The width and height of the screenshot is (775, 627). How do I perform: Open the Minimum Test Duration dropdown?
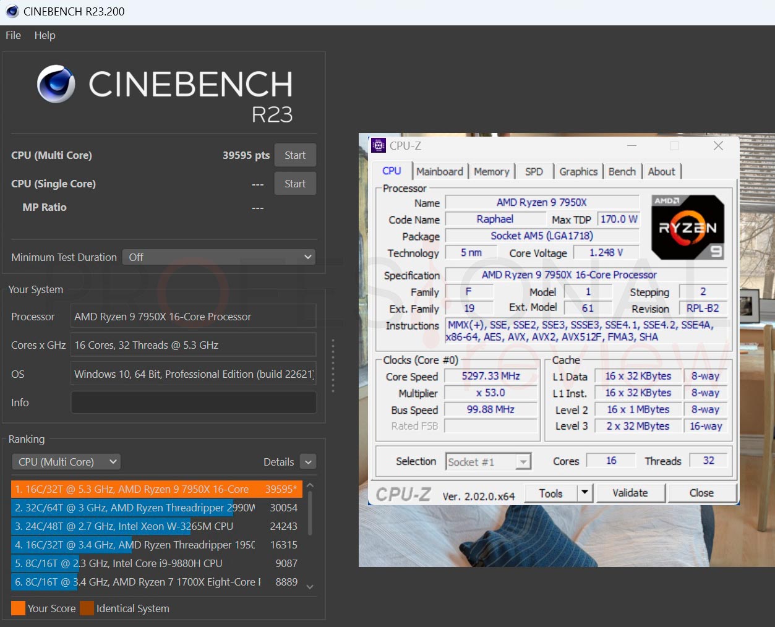219,257
